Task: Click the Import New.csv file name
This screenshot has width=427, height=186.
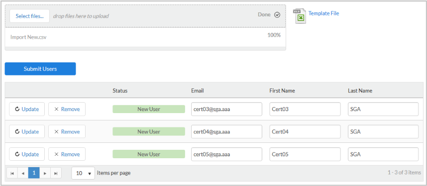Action: click(28, 37)
